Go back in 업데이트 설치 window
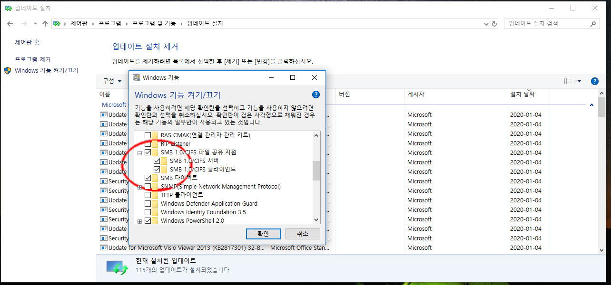Screen dimensions: 611x285 10,24
